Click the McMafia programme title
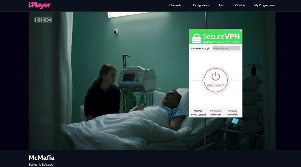Image resolution: width=301 pixels, height=167 pixels. coord(41,158)
